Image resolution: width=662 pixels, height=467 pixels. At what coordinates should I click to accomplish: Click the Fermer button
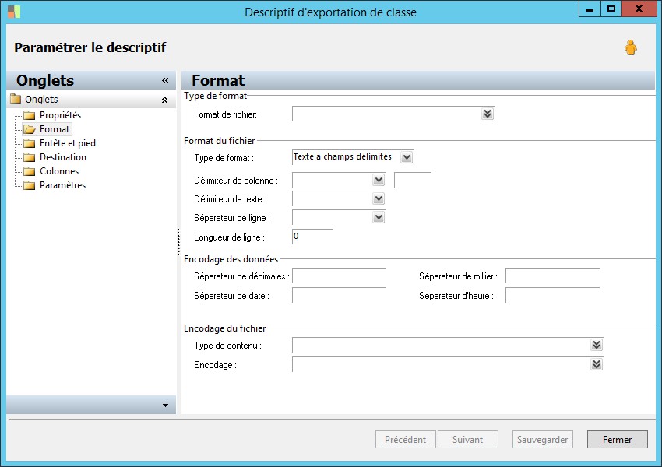[x=618, y=440]
